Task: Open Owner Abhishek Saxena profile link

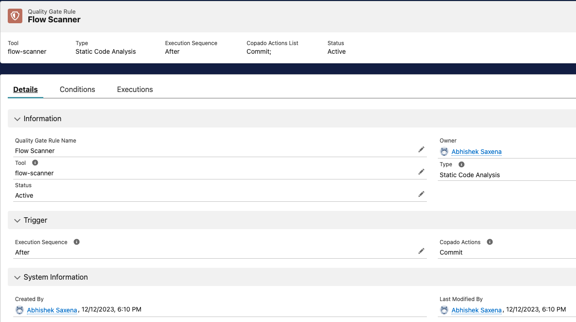Action: click(476, 152)
